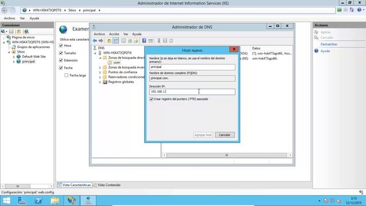The width and height of the screenshot is (366, 206).
Task: Click the blue help icon in DNS Manager toolbar
Action: [x=144, y=41]
